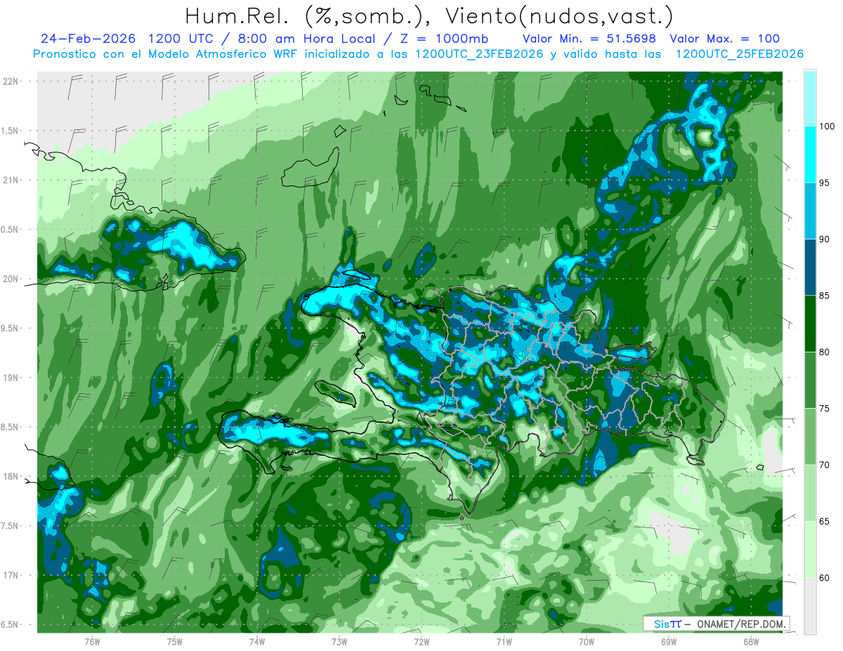
Task: Select the '7.5N' latitude label
Action: pos(9,525)
